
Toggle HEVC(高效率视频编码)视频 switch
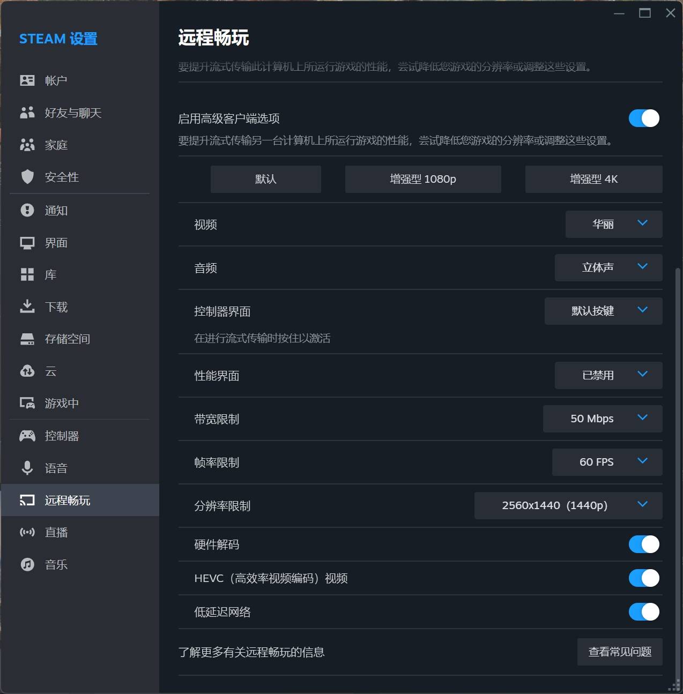click(644, 578)
